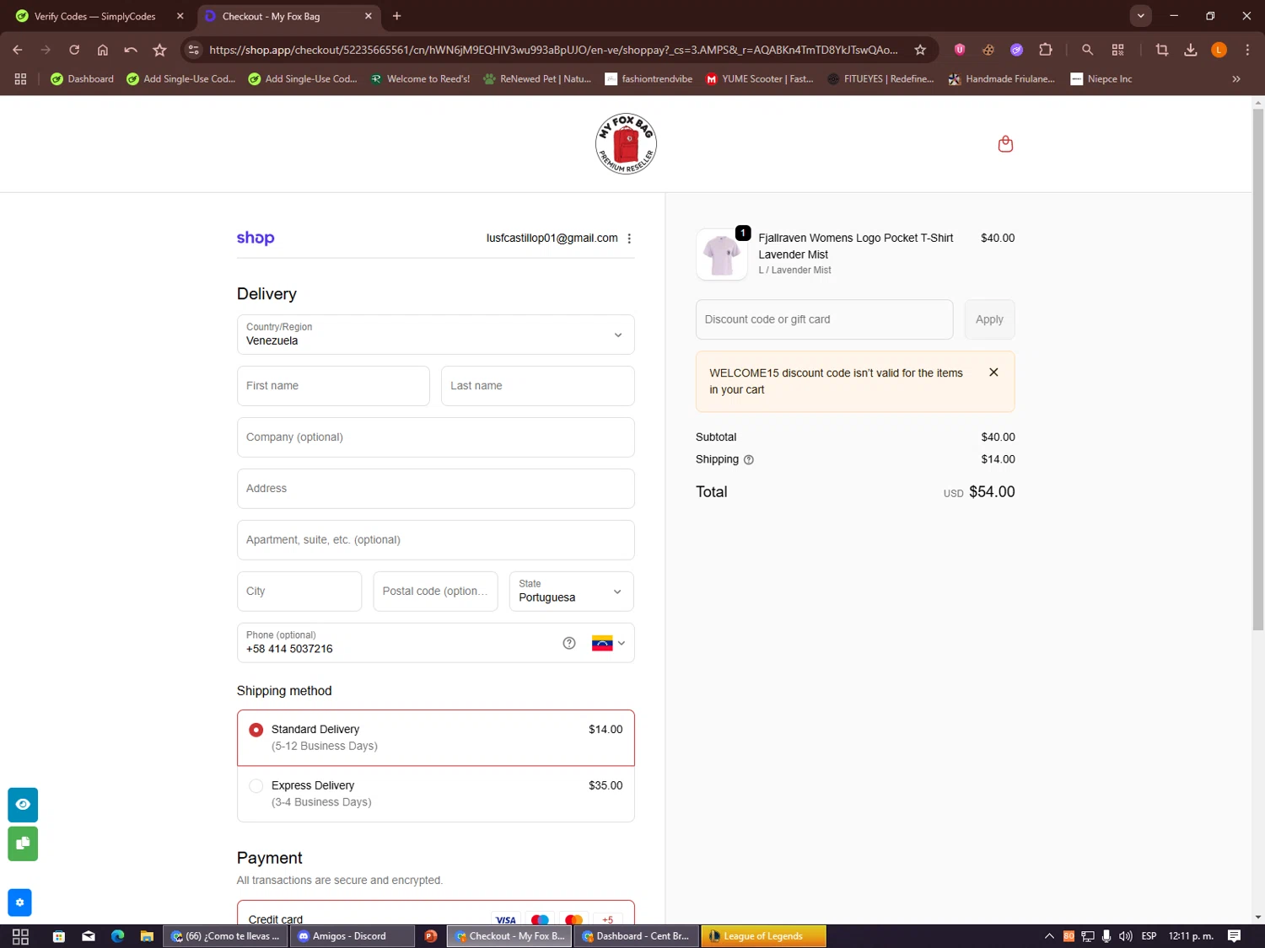Expand the tab search dropdown
The height and width of the screenshot is (948, 1265).
point(1140,15)
